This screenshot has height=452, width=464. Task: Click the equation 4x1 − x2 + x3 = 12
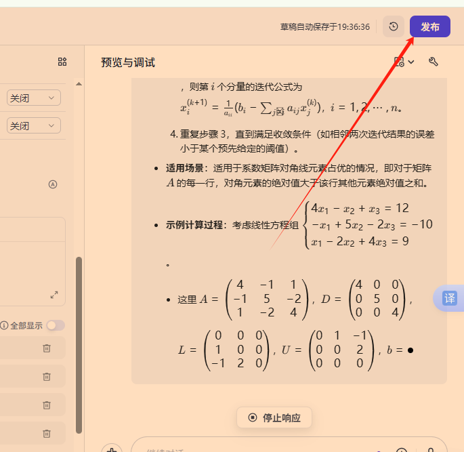[360, 209]
